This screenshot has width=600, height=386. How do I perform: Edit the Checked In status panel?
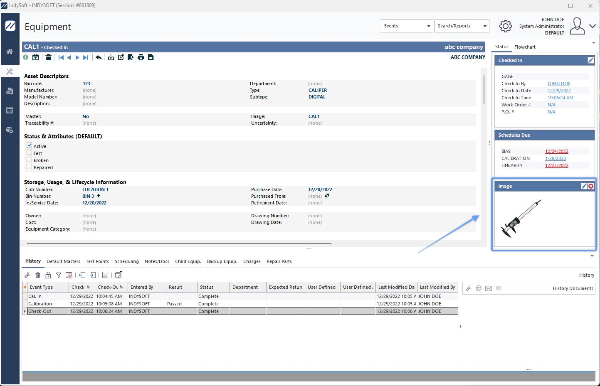[590, 60]
